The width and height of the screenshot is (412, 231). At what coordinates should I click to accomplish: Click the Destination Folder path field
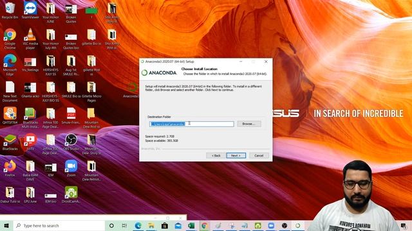tap(192, 124)
